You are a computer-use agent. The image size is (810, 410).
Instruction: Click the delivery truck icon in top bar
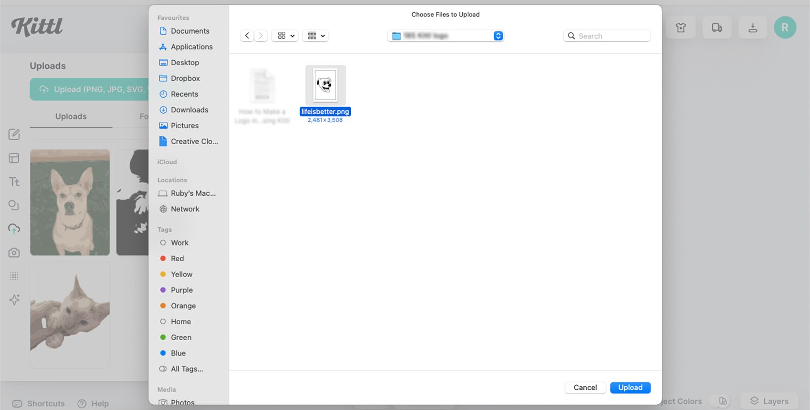click(717, 28)
